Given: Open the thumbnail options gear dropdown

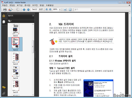Looking at the screenshot, I should 10,21.
